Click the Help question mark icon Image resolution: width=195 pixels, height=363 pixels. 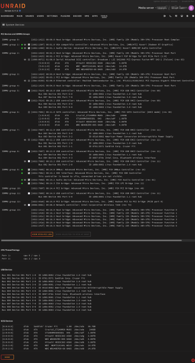(x=193, y=16)
